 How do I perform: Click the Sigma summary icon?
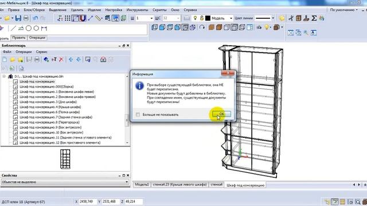point(314,18)
